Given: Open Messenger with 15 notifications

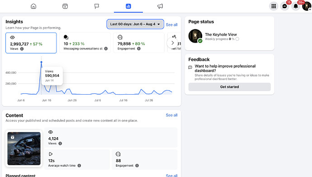Looking at the screenshot, I should click(x=285, y=6).
